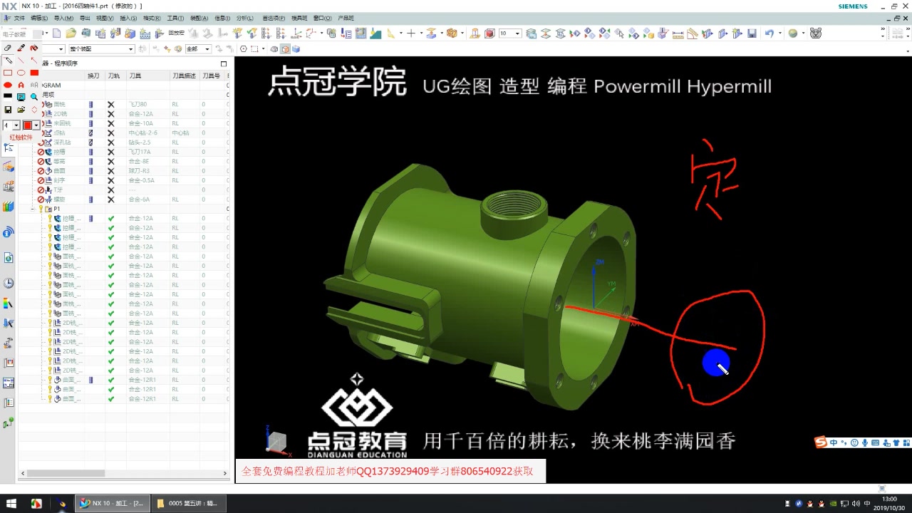Screen dimensions: 912x513
Task: Click the green sphere rendering icon
Action: point(793,33)
